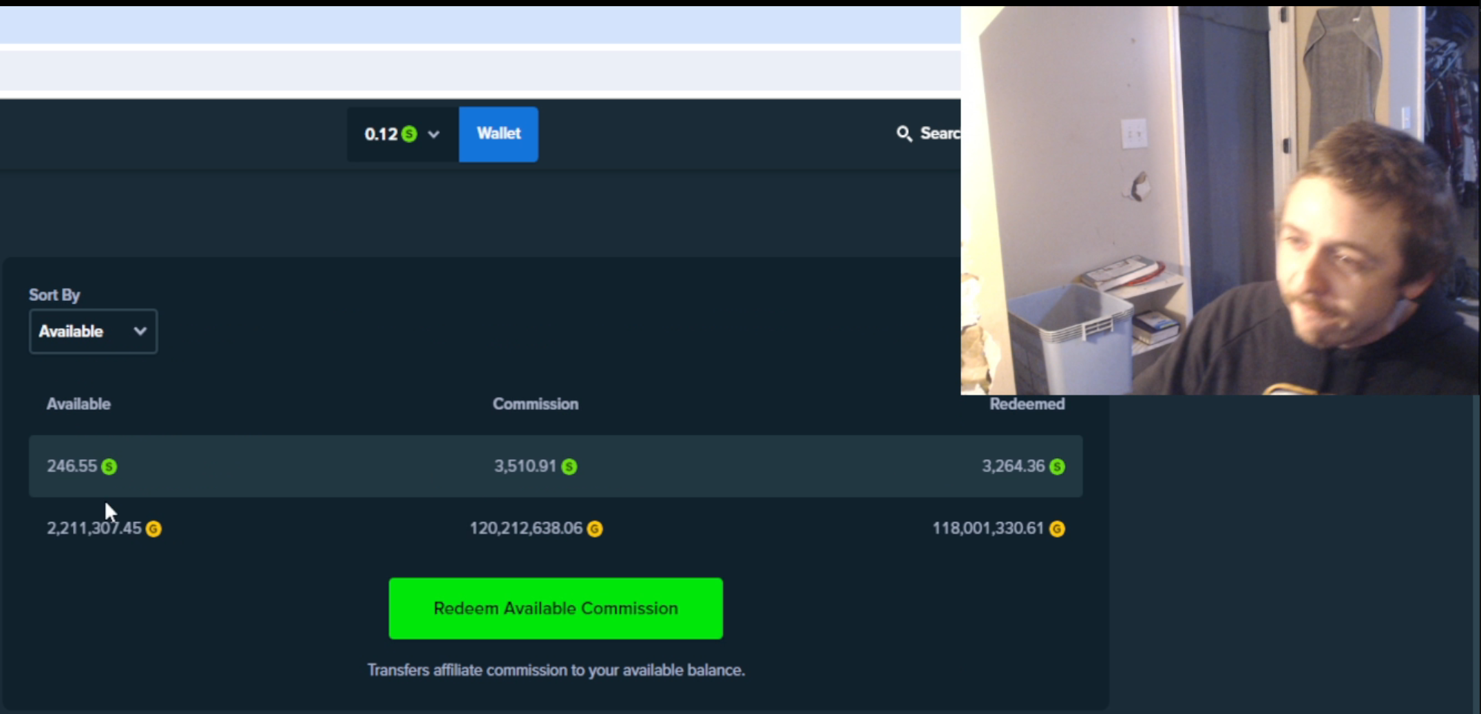Image resolution: width=1481 pixels, height=714 pixels.
Task: Select the 3,510.91 commission value
Action: [x=525, y=466]
